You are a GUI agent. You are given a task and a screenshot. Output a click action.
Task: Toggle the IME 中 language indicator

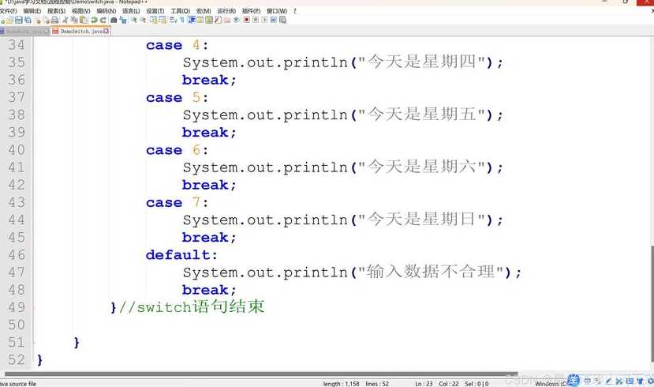pyautogui.click(x=587, y=381)
